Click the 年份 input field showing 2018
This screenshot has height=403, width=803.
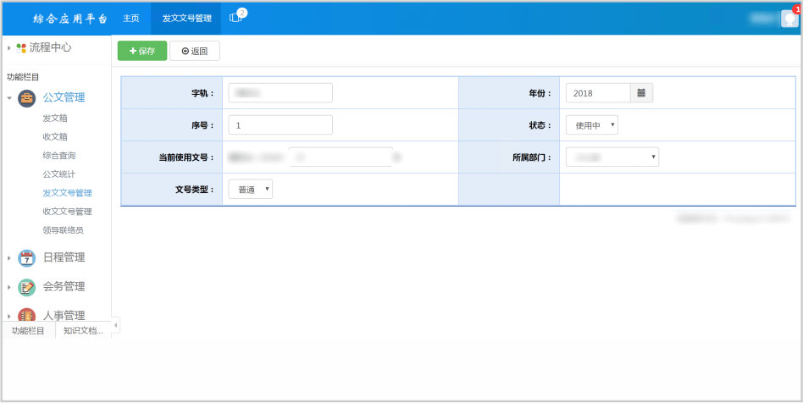pos(598,93)
